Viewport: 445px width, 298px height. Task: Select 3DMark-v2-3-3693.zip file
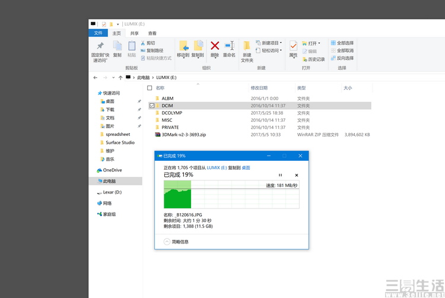point(260,135)
